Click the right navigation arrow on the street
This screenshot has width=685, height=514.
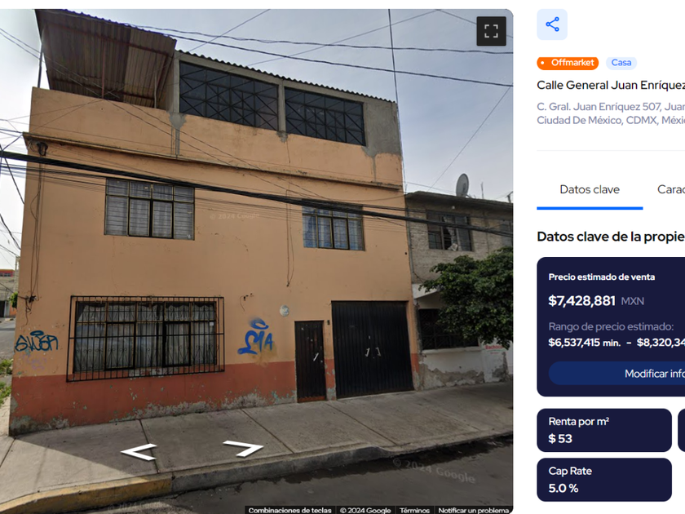[243, 448]
